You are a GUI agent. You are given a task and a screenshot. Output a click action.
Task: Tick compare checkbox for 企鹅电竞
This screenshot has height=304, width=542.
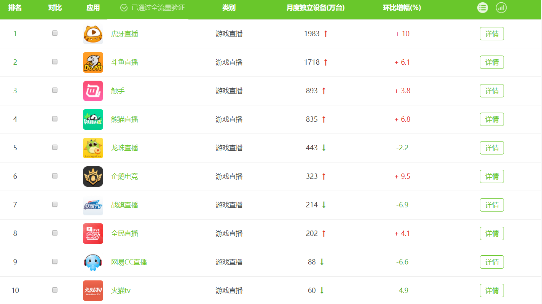(55, 176)
